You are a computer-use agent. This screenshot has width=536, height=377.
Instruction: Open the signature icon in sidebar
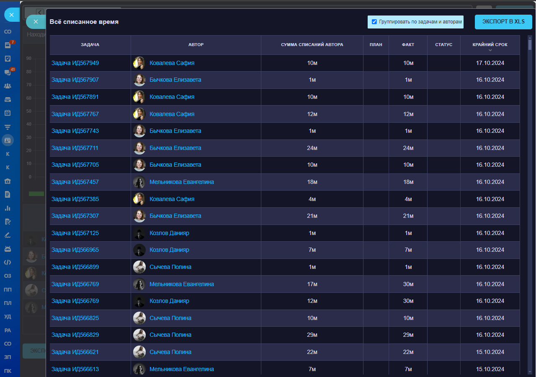click(x=8, y=235)
